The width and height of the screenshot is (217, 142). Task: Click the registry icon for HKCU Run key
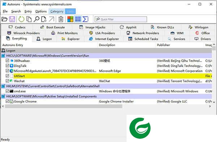coord(3,56)
